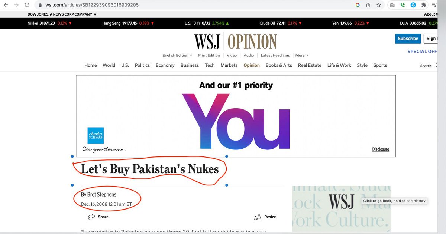
Task: Open the Audio link
Action: [x=249, y=55]
